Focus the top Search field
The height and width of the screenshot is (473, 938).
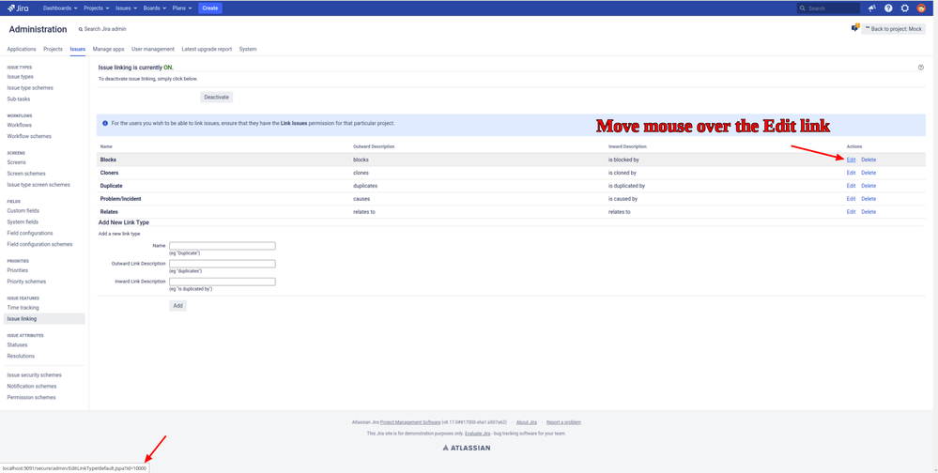[828, 8]
